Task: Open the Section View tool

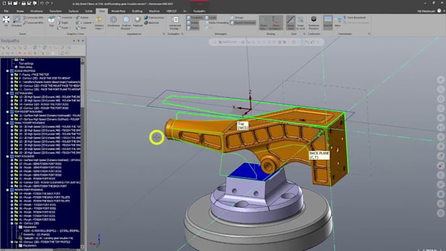Action: [99, 23]
